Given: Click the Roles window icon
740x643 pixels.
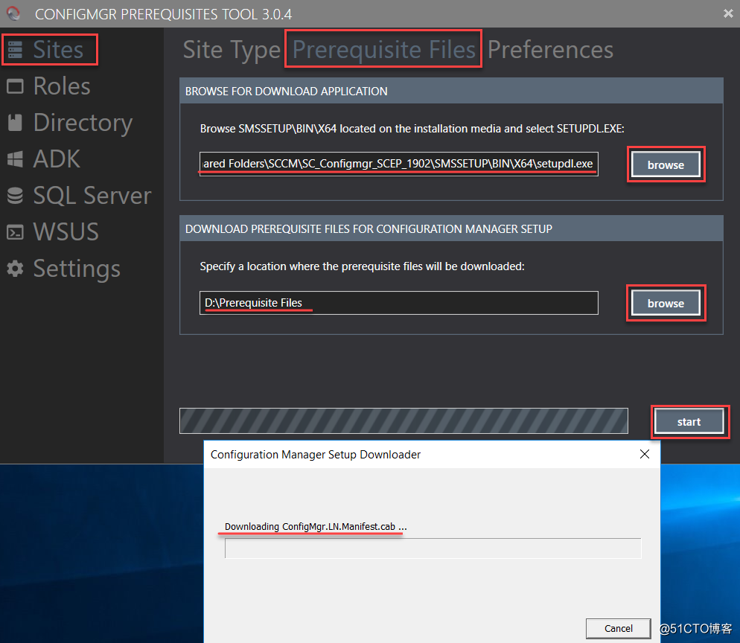Looking at the screenshot, I should tap(15, 86).
